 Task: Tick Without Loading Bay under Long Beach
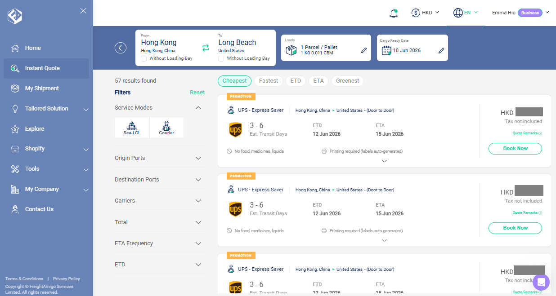point(221,58)
